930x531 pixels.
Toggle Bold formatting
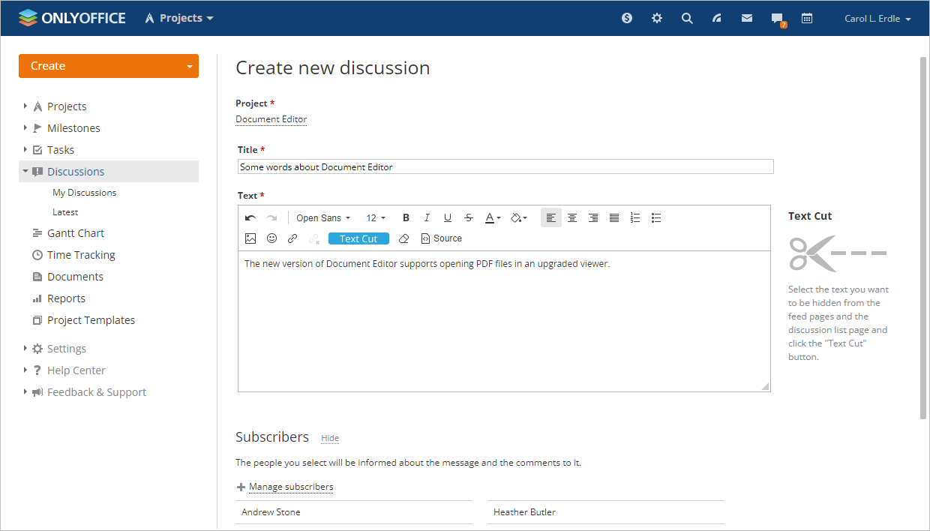(x=406, y=217)
